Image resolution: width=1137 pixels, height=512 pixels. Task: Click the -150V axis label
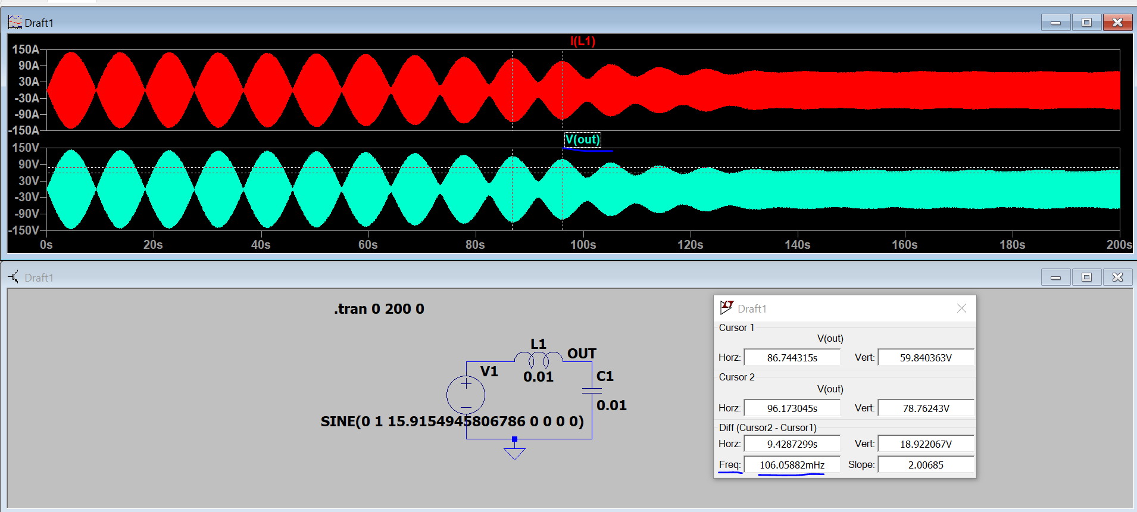point(24,230)
